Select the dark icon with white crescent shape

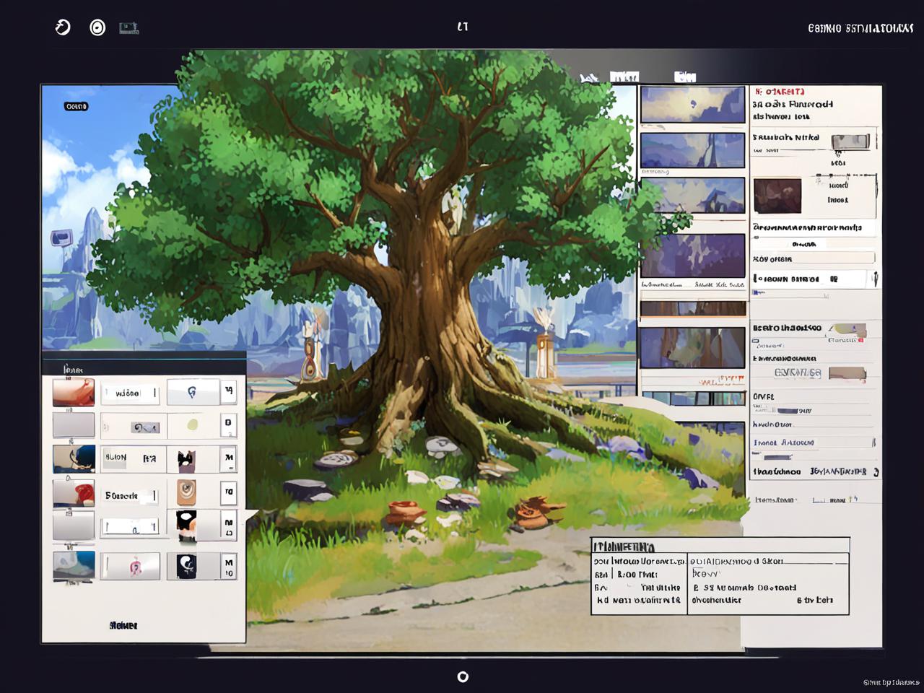(x=186, y=566)
